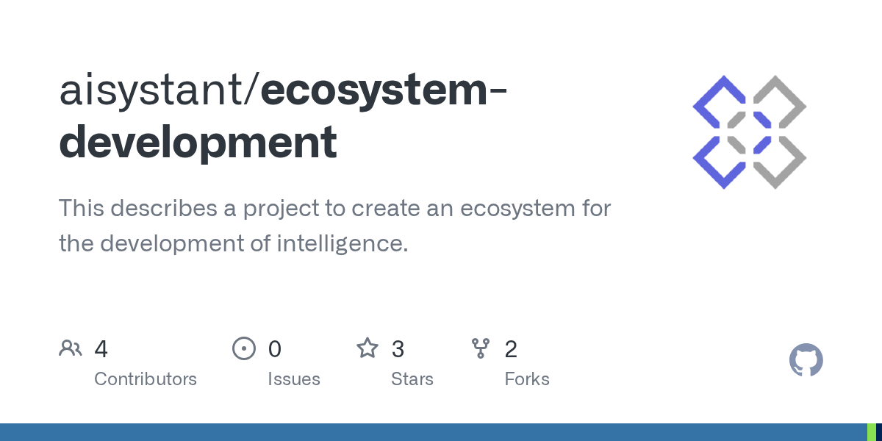The width and height of the screenshot is (882, 441).
Task: Click the repository description text
Action: [x=335, y=226]
